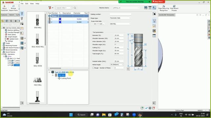Viewport: 211px width, 118px height.
Task: Click the collapse left panel arrow icon
Action: 22,103
